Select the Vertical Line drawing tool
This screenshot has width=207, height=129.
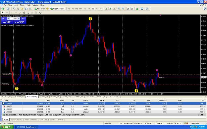coord(12,13)
